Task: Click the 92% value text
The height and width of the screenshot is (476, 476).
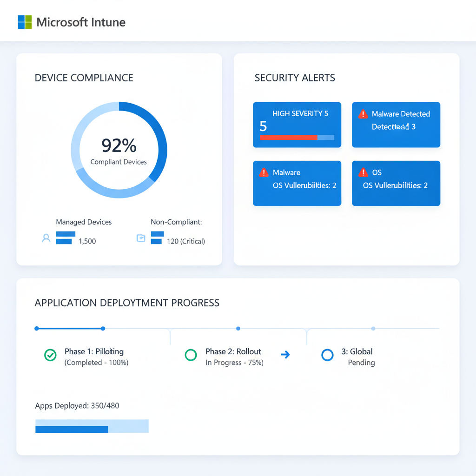Action: (119, 145)
